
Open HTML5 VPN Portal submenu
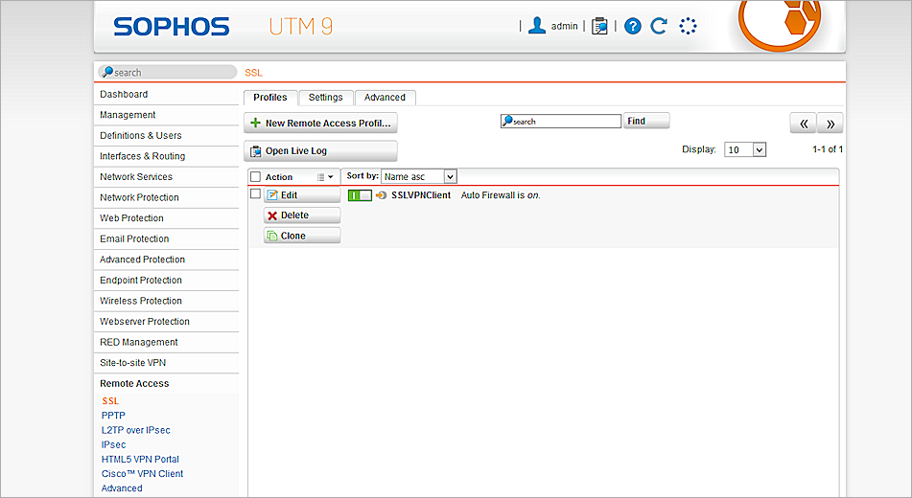[x=140, y=459]
